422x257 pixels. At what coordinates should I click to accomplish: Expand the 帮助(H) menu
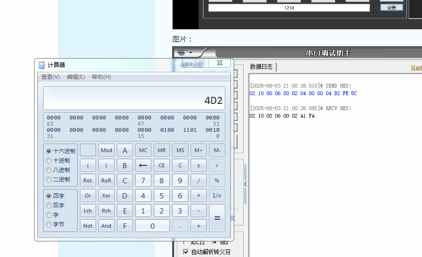pos(101,77)
